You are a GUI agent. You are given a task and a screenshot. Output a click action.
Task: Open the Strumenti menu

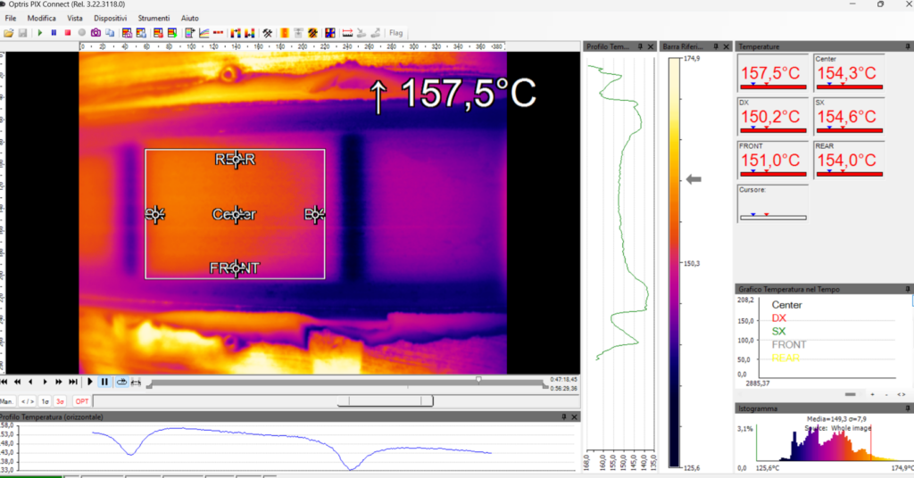tap(154, 18)
